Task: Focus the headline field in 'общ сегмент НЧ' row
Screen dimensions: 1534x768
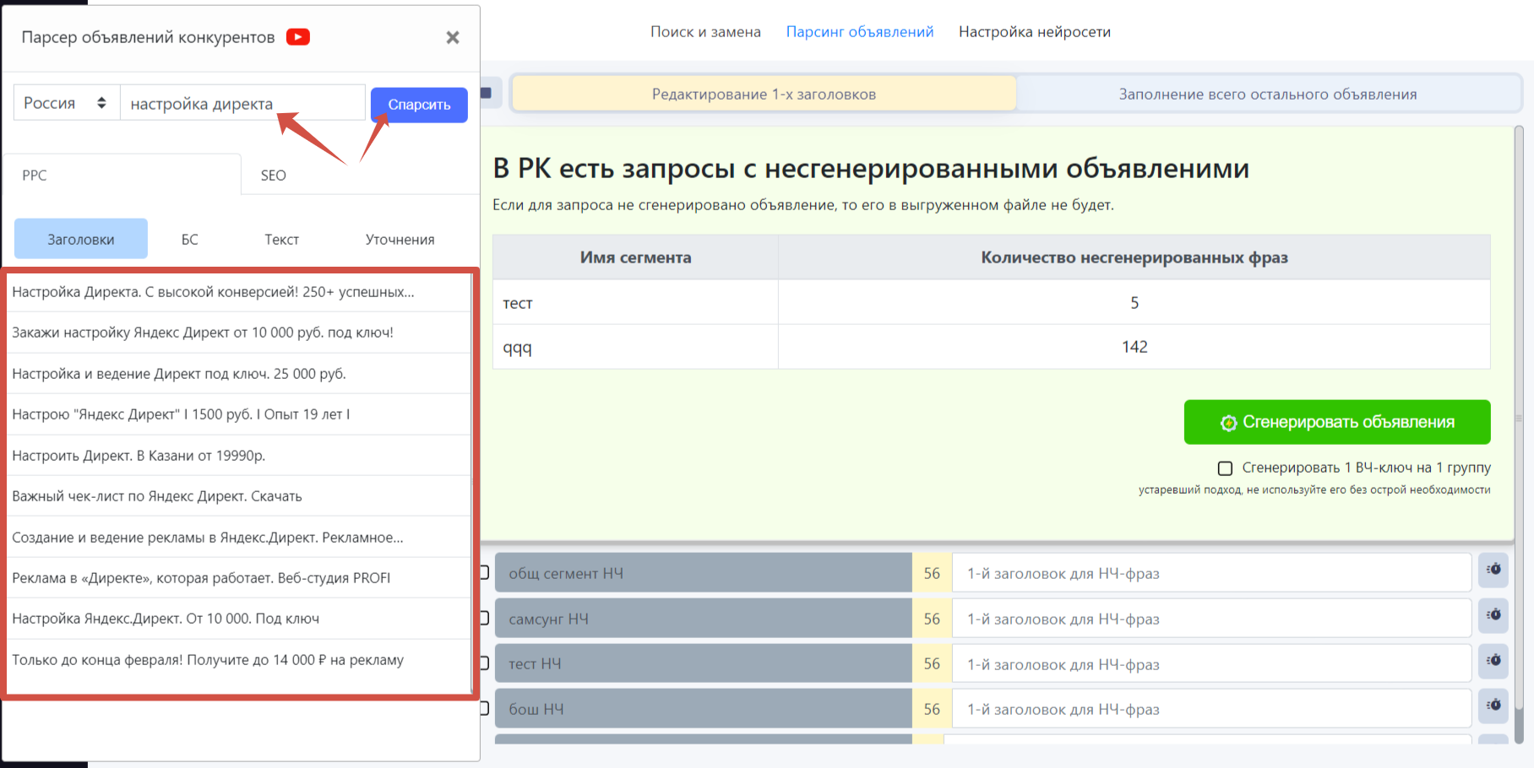Action: click(1212, 573)
